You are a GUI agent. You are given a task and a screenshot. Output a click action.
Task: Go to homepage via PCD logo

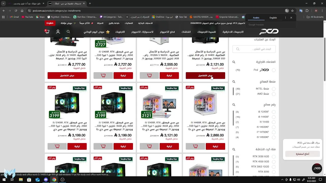(269, 32)
